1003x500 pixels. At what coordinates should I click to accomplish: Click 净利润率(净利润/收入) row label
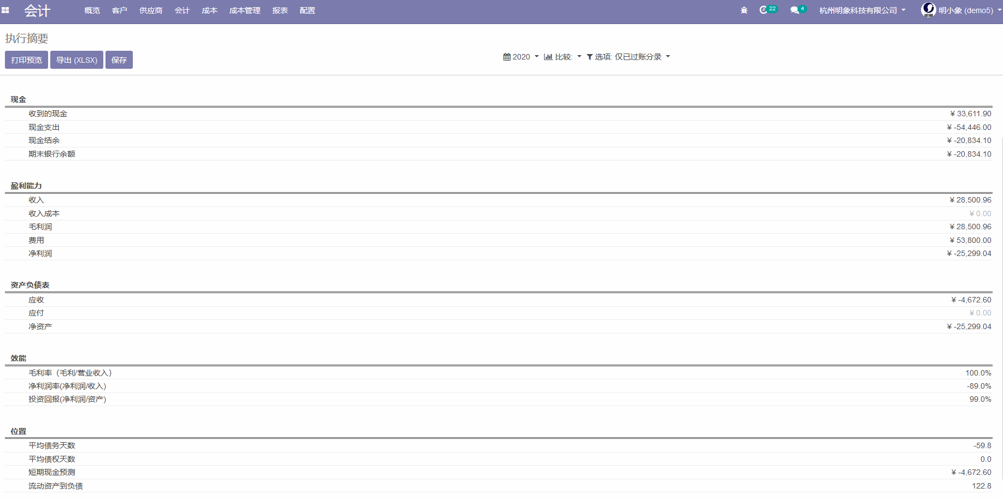pos(67,386)
